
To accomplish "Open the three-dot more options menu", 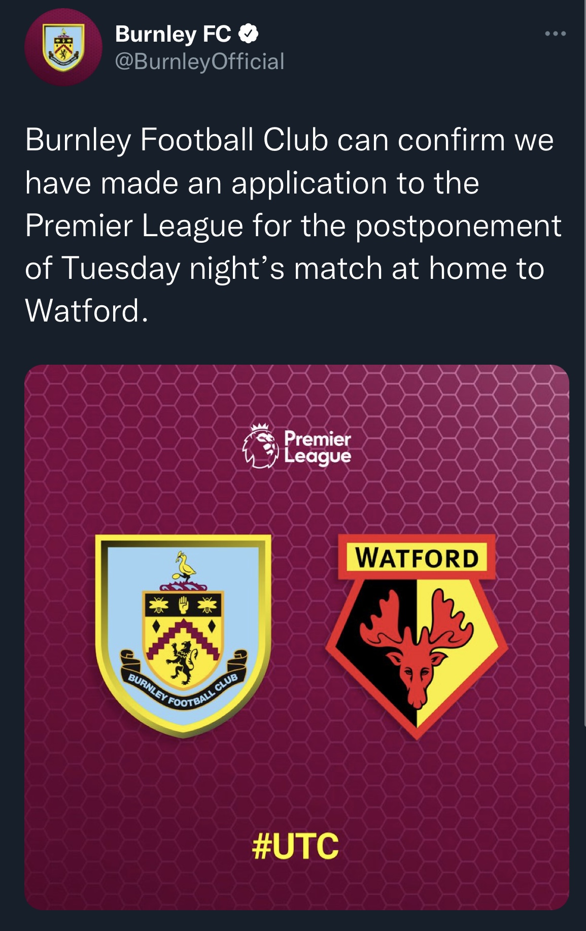I will point(555,34).
